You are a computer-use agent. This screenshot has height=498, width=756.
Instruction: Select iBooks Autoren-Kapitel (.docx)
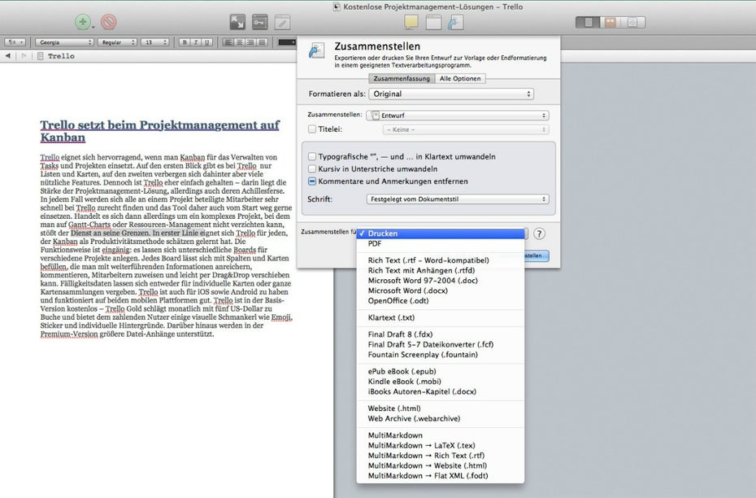coord(441,392)
